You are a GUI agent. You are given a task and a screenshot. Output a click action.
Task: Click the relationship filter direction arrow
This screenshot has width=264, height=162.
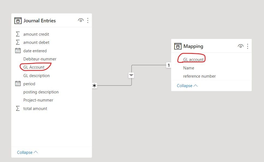point(131,75)
